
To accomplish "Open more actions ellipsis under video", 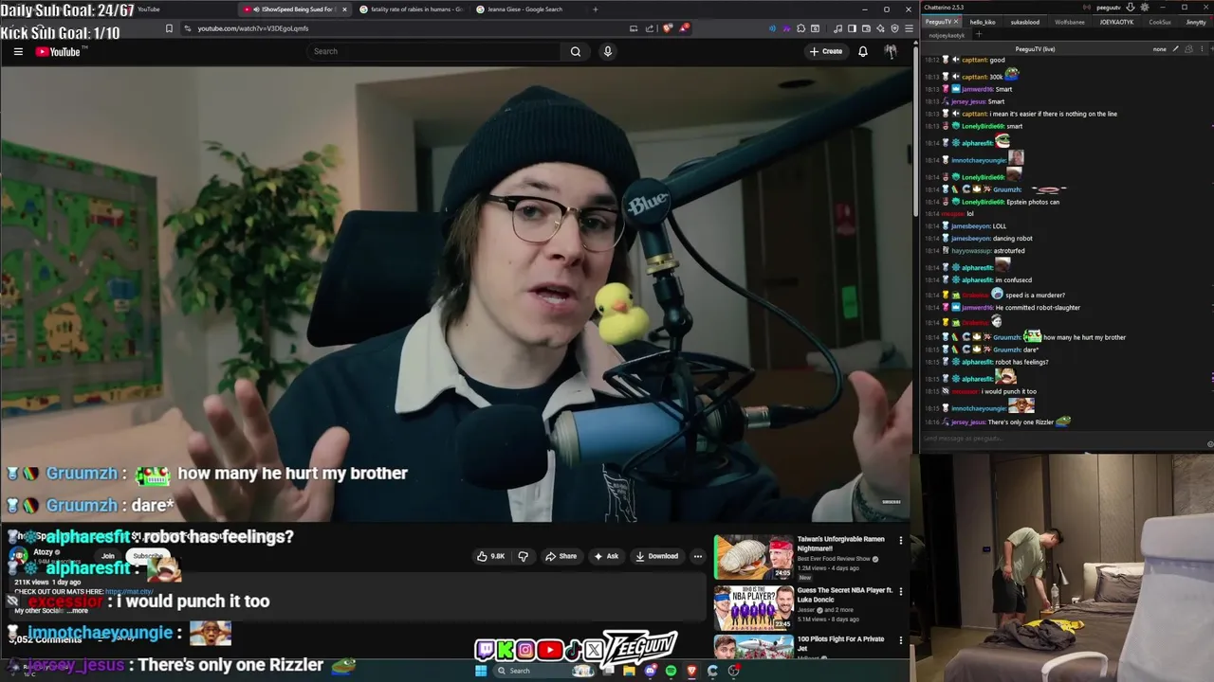I will [698, 556].
